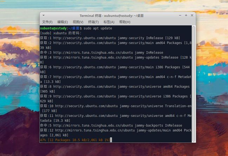Open the 视图(V) menu
Viewport: 228px width, 156px height.
tap(78, 22)
